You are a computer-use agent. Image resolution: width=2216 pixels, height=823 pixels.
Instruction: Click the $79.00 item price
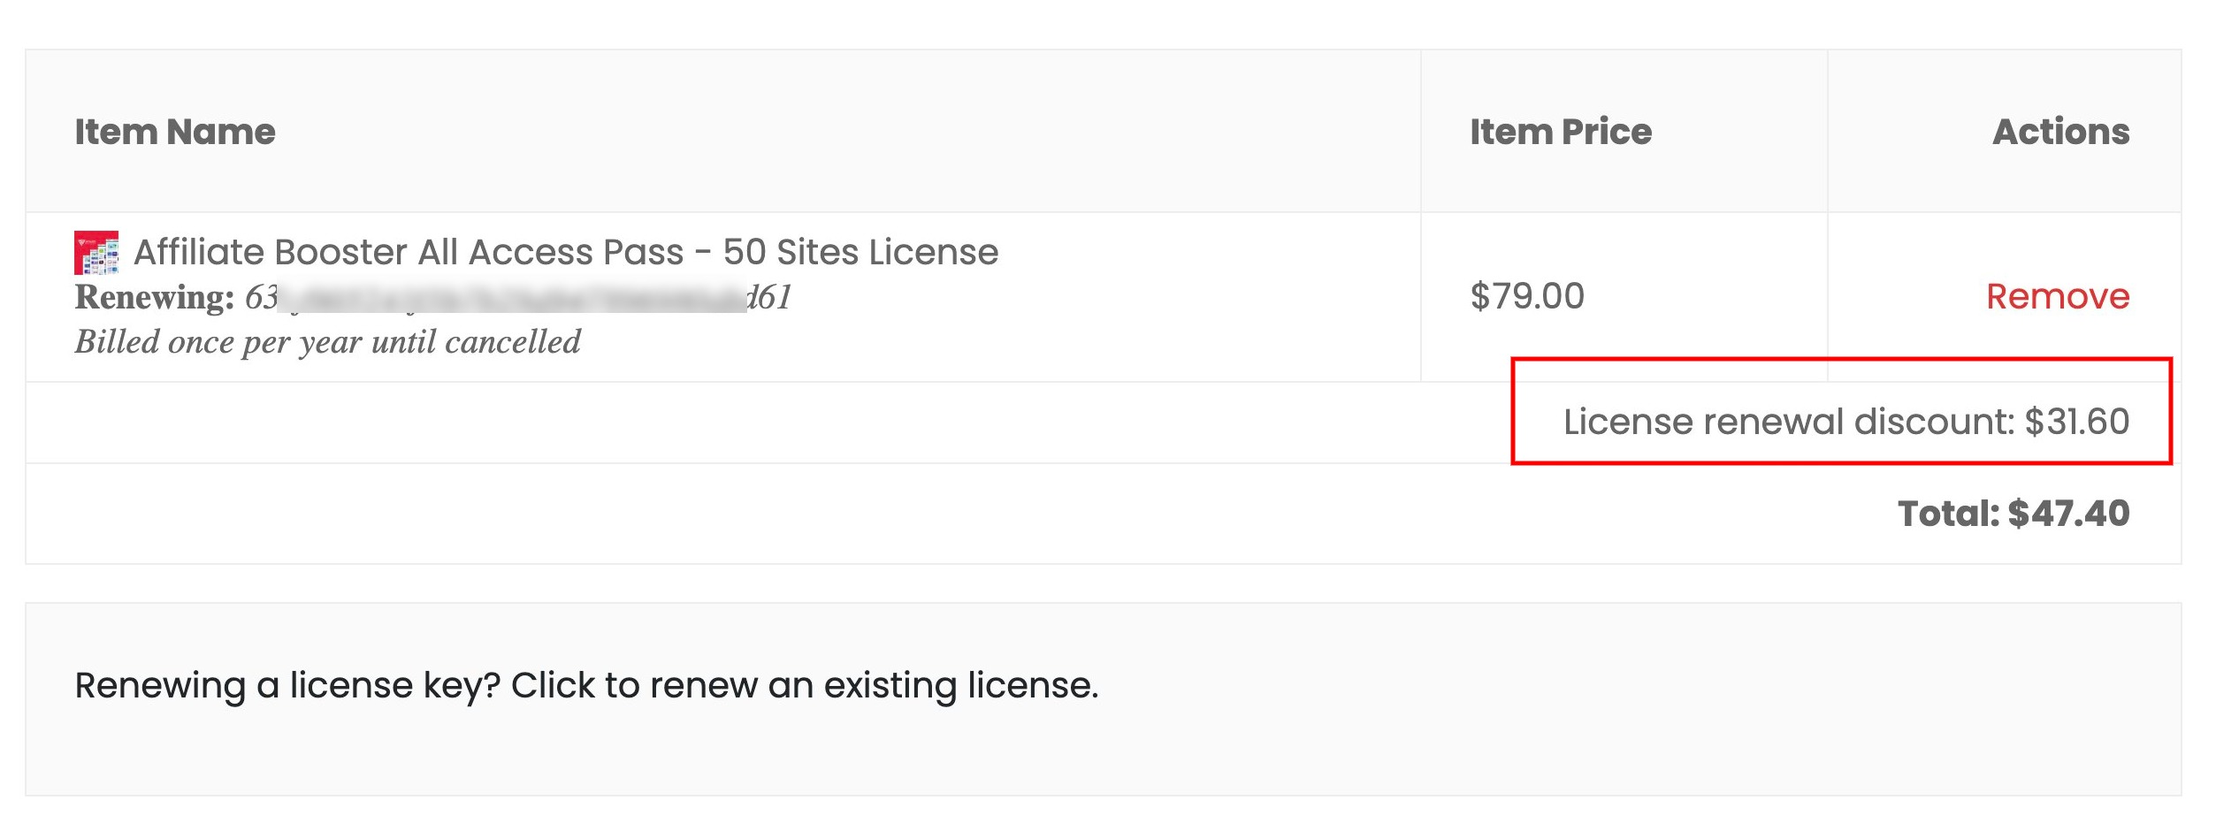[1527, 296]
